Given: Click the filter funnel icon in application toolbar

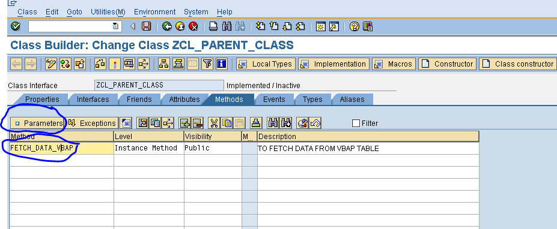Looking at the screenshot, I should tap(207, 64).
